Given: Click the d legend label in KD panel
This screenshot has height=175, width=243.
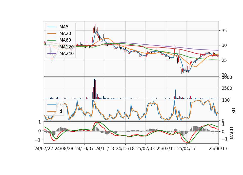Looking at the screenshot, I should coord(60,111).
